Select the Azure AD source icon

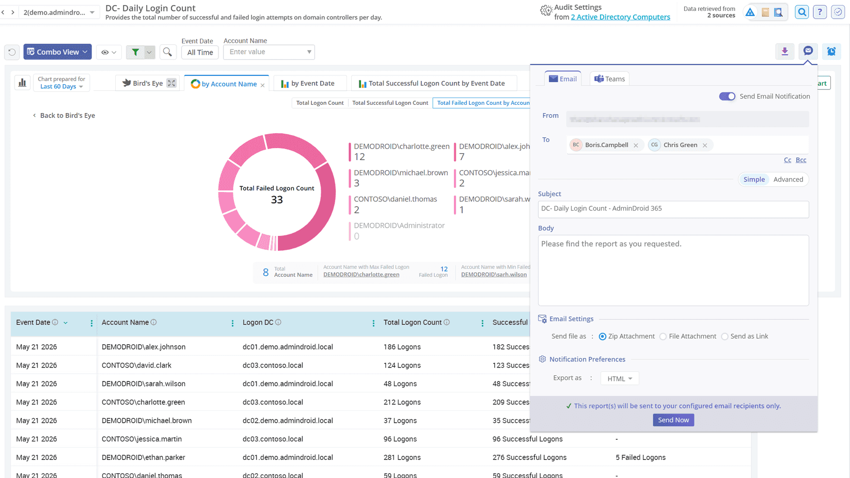(750, 12)
